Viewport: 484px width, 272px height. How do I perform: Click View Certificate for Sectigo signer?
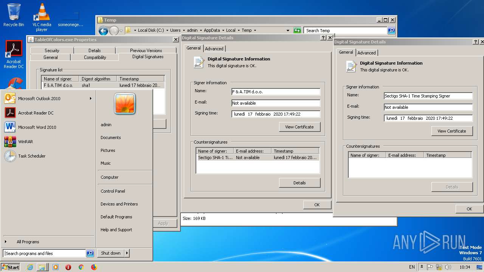[x=452, y=131]
